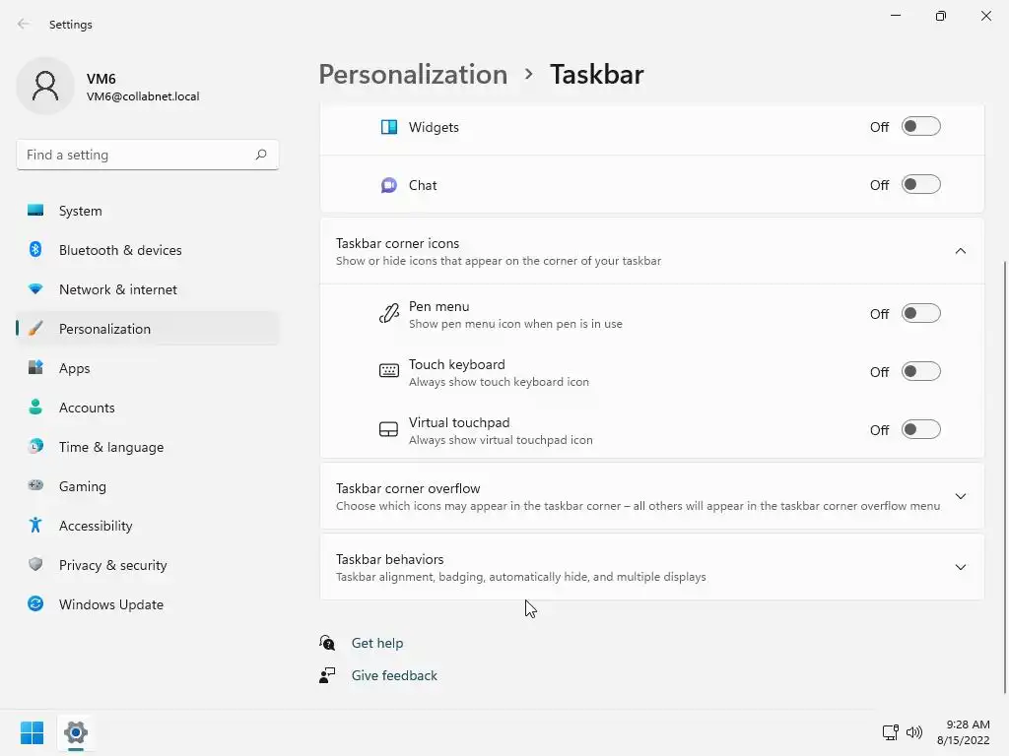Expand the Taskbar behaviors section
Image resolution: width=1009 pixels, height=756 pixels.
click(x=961, y=567)
